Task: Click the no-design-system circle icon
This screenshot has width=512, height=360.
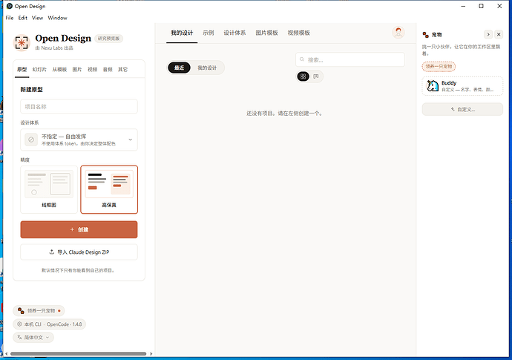Action: [x=31, y=140]
